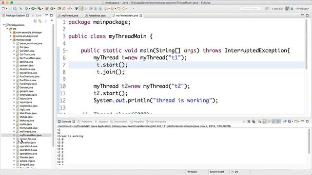Click the Open Type folder icon

pos(59,9)
